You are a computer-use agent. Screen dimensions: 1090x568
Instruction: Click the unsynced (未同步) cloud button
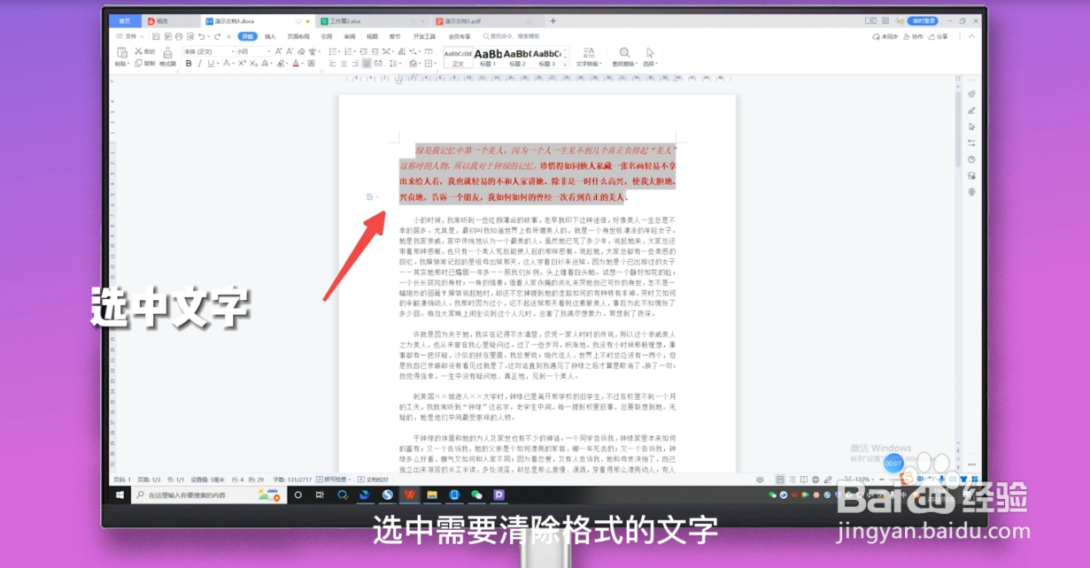[x=885, y=36]
